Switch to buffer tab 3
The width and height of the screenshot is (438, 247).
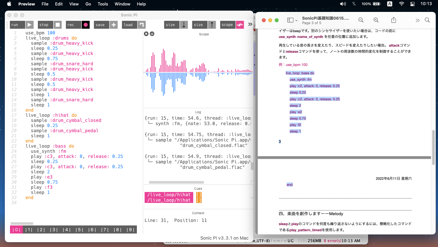coord(53,230)
